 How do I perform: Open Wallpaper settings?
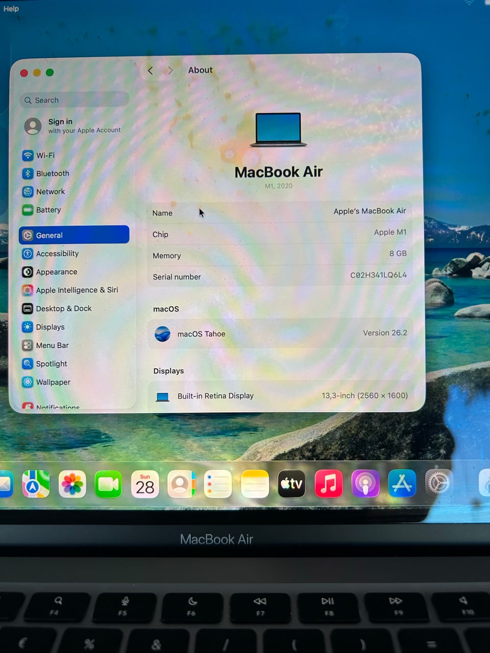tap(46, 382)
